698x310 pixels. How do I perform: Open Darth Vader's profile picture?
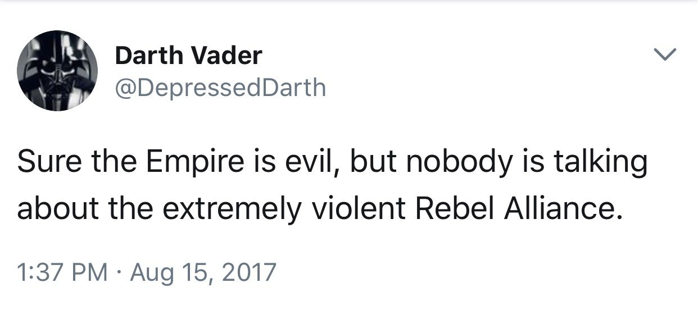58,71
